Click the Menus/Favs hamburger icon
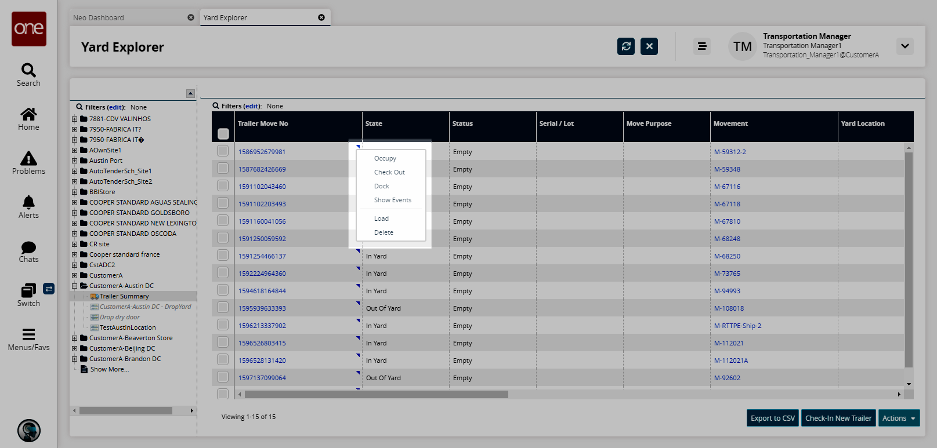 pos(28,334)
